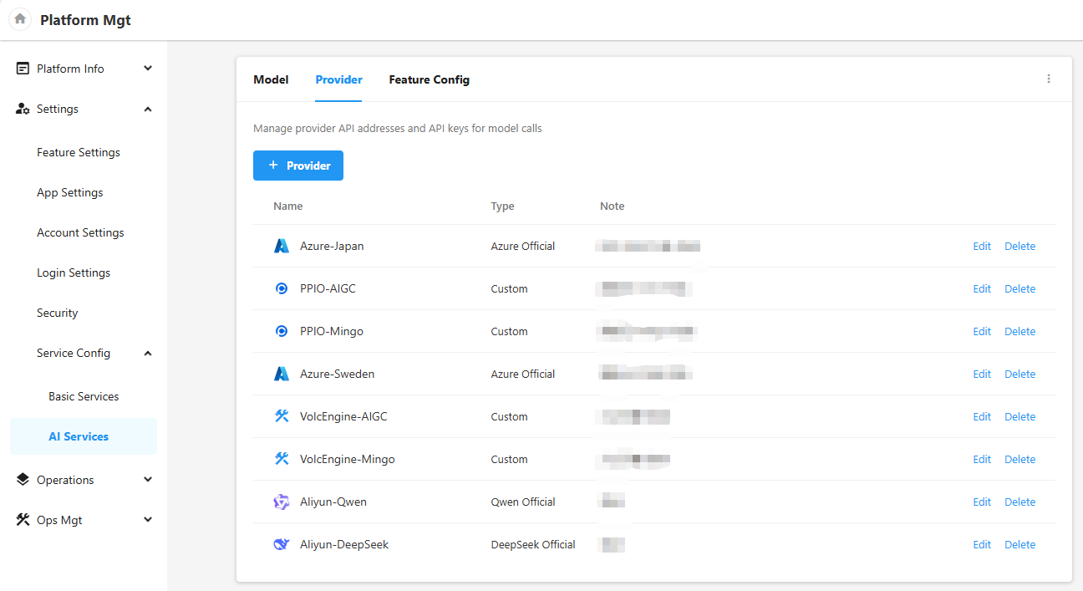Click the add Provider button
Viewport: 1083px width, 591px height.
pos(298,166)
